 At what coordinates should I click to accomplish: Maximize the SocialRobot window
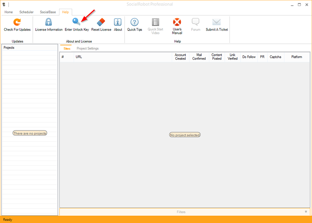click(x=299, y=5)
